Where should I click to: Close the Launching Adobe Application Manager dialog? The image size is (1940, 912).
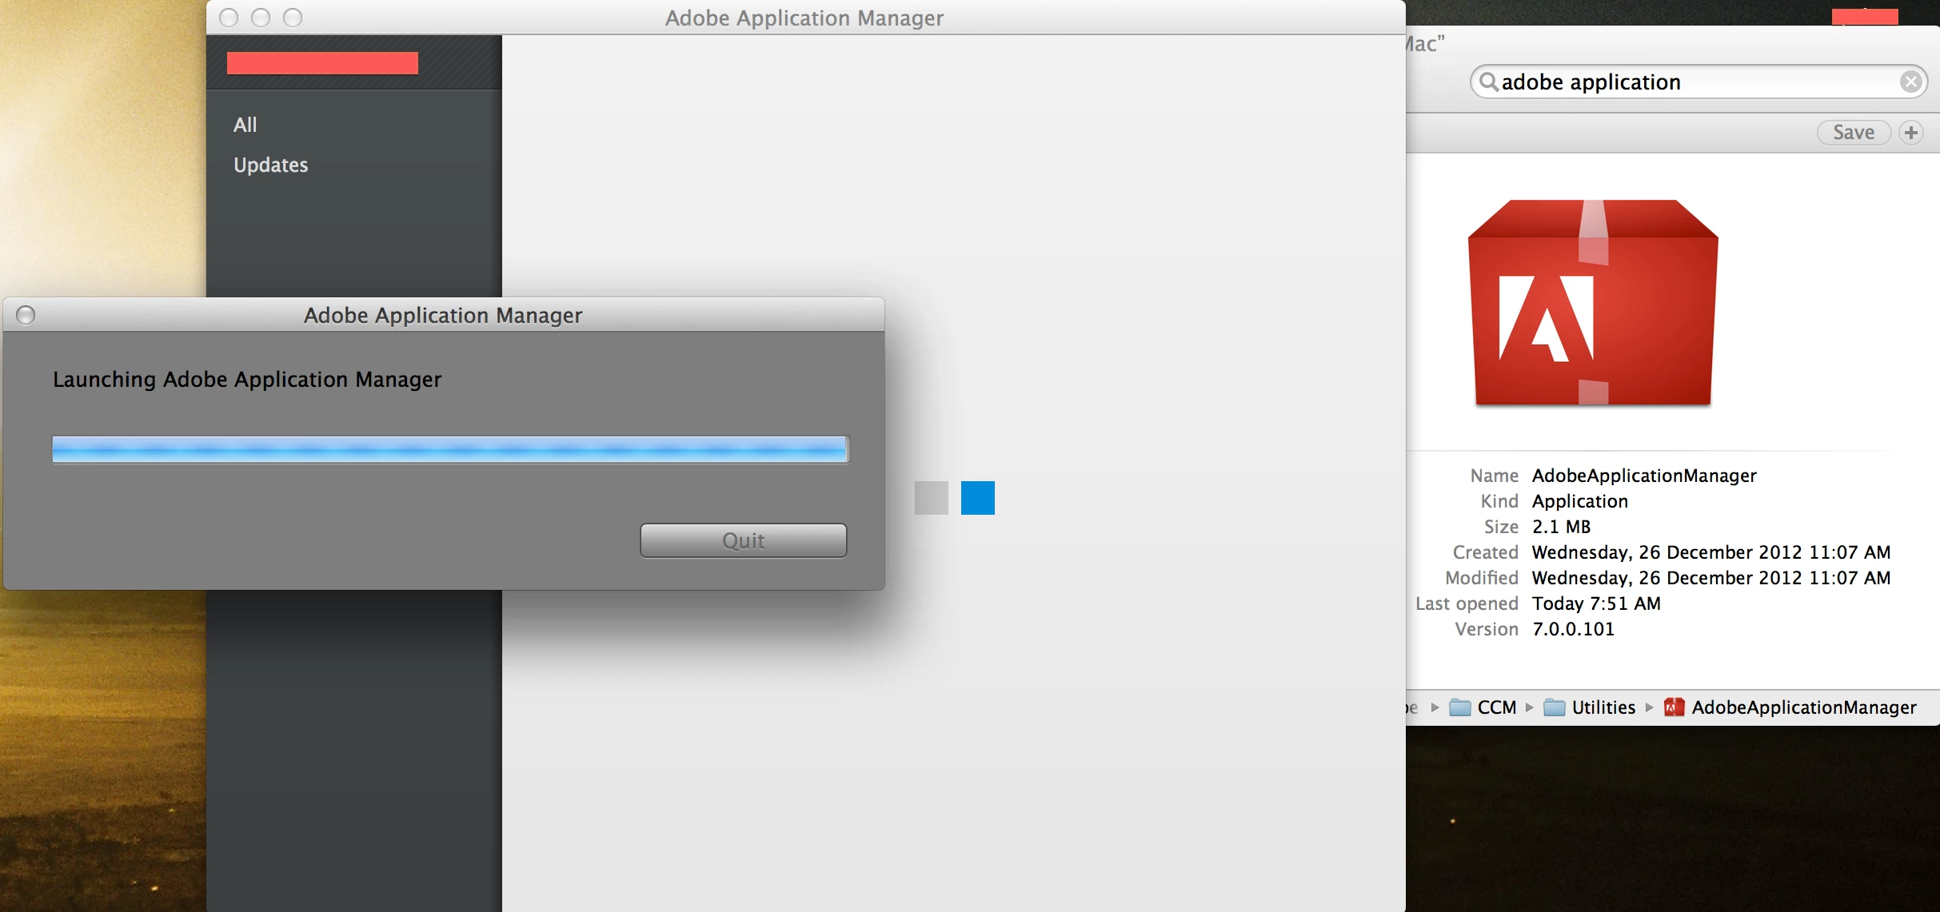(x=26, y=315)
